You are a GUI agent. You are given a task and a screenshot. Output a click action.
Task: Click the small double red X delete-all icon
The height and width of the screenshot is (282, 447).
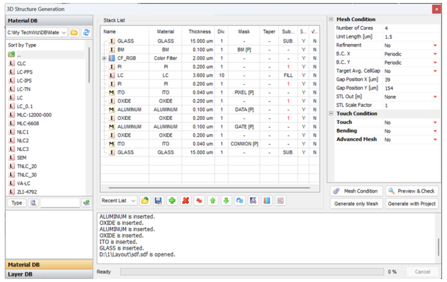(x=199, y=201)
